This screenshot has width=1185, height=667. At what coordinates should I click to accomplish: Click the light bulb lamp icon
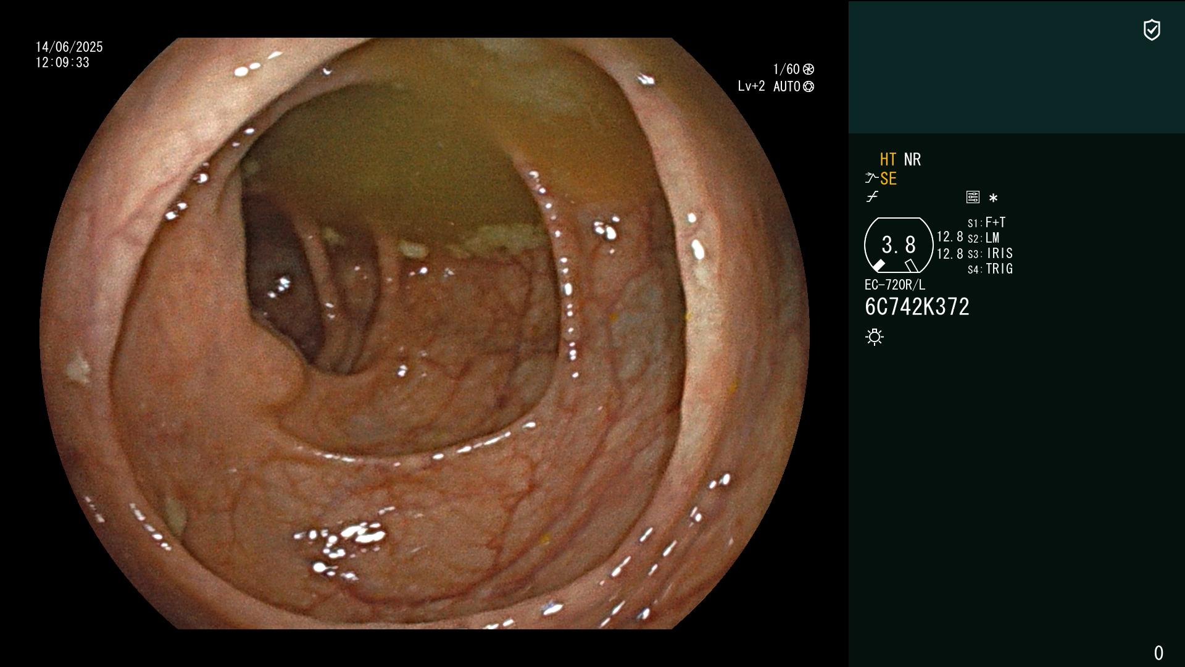click(x=875, y=337)
